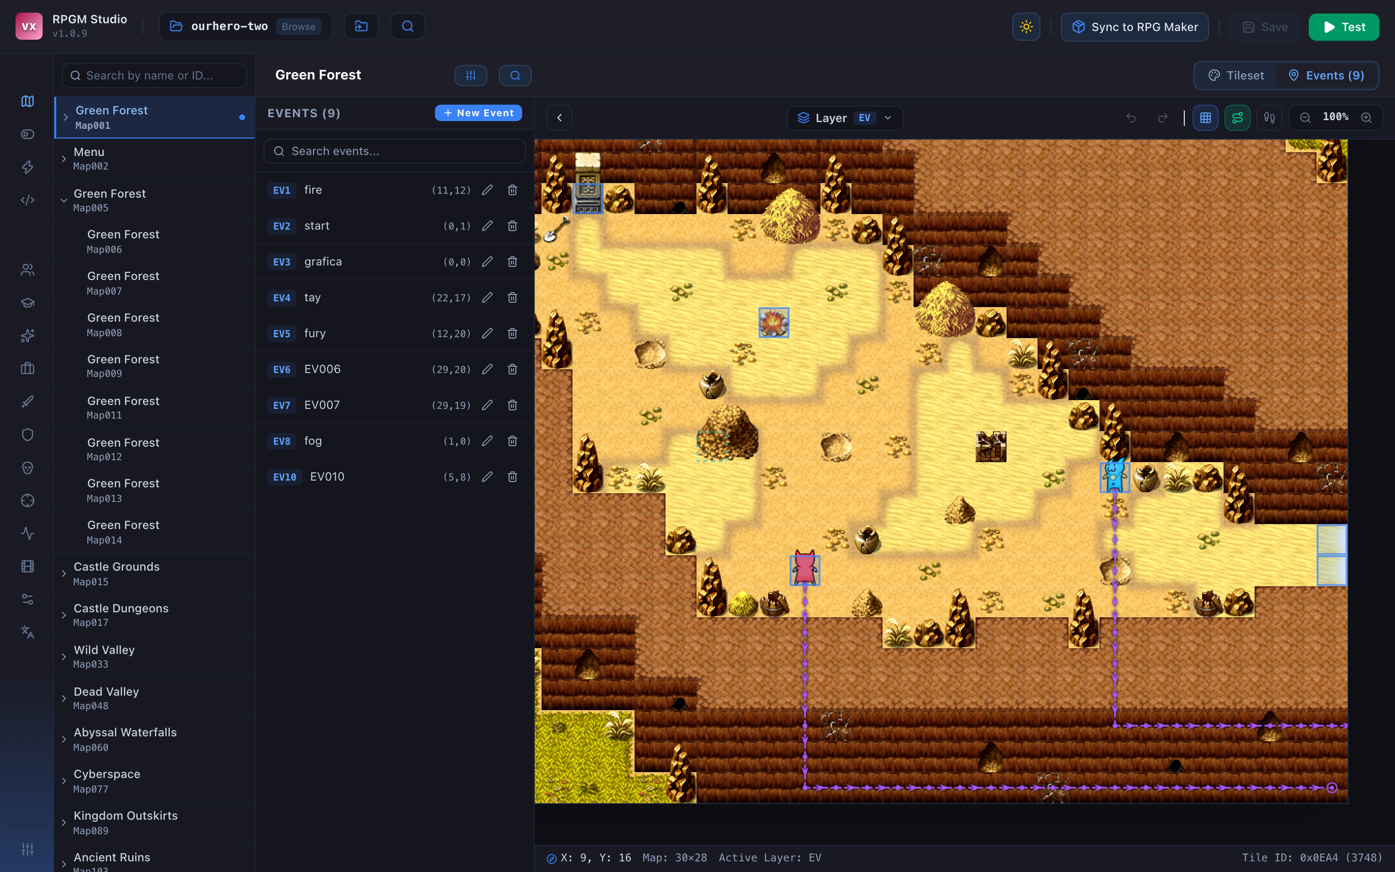Image resolution: width=1395 pixels, height=872 pixels.
Task: Click the Search events field
Action: pyautogui.click(x=394, y=151)
